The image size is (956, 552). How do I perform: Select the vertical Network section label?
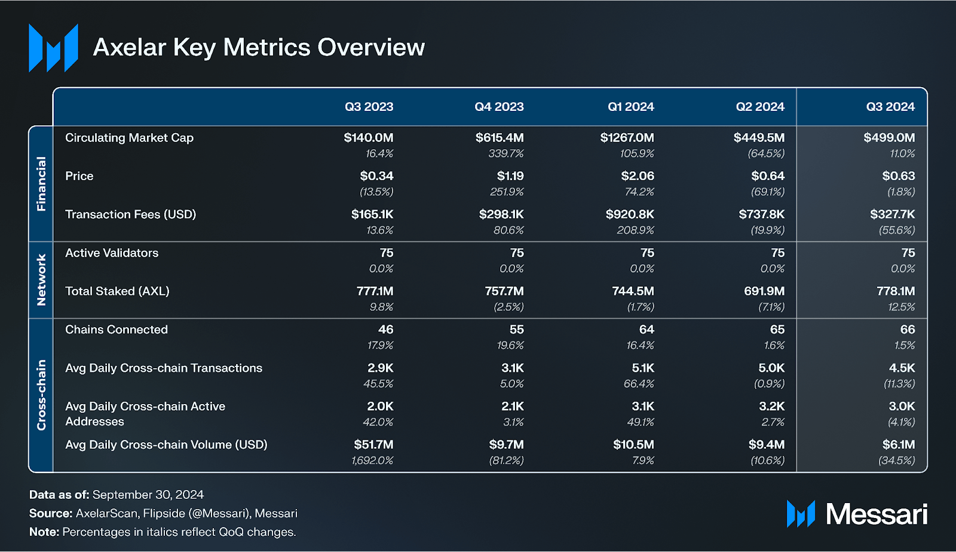click(41, 280)
